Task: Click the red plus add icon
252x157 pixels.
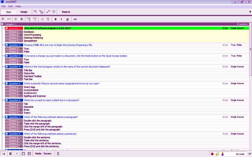Action: tap(3, 19)
